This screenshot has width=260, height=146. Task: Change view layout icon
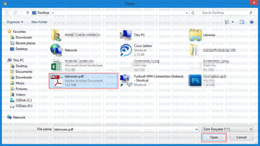pos(227,22)
